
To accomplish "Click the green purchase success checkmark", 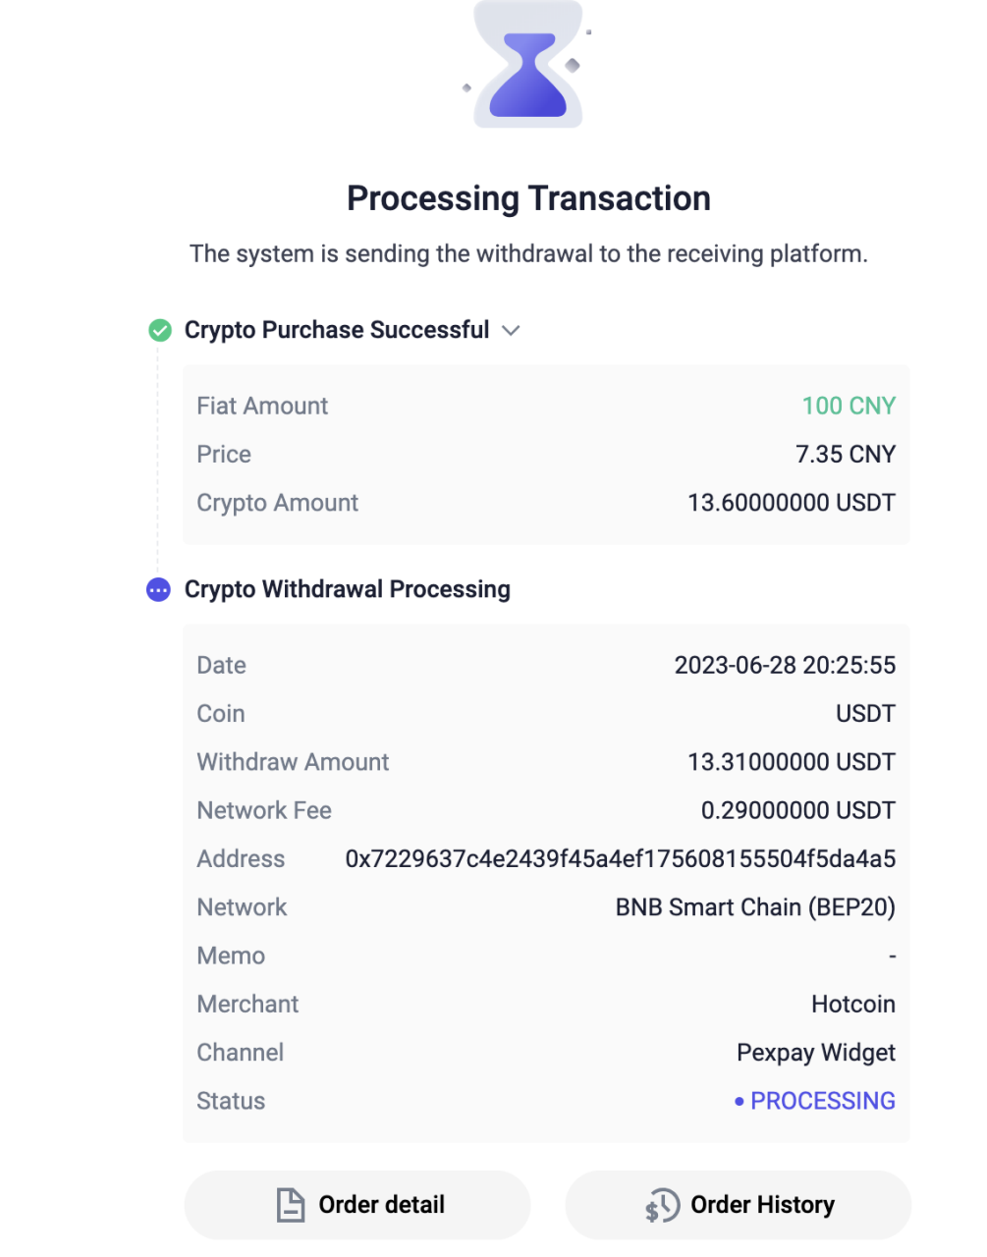I will [159, 331].
